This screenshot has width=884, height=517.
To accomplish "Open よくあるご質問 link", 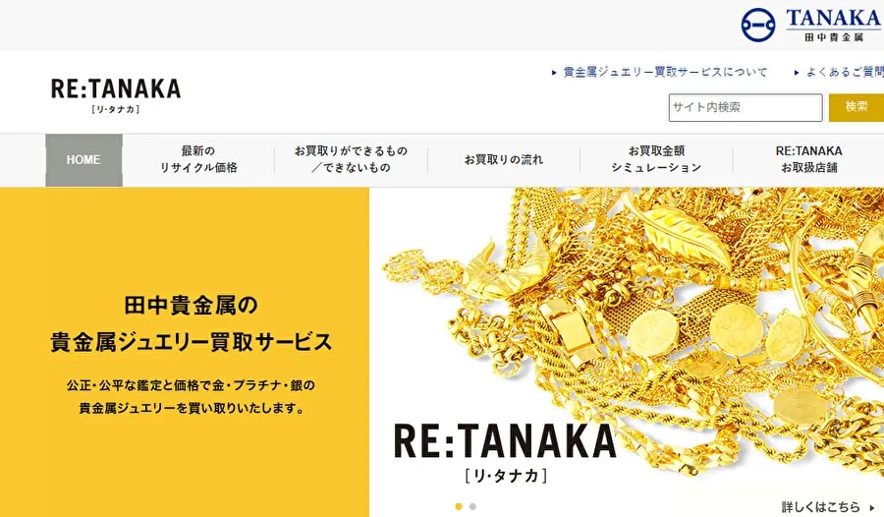I will click(x=845, y=73).
